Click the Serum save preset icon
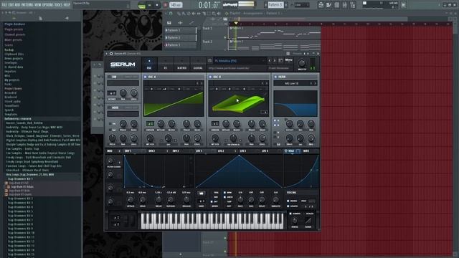 pos(280,61)
